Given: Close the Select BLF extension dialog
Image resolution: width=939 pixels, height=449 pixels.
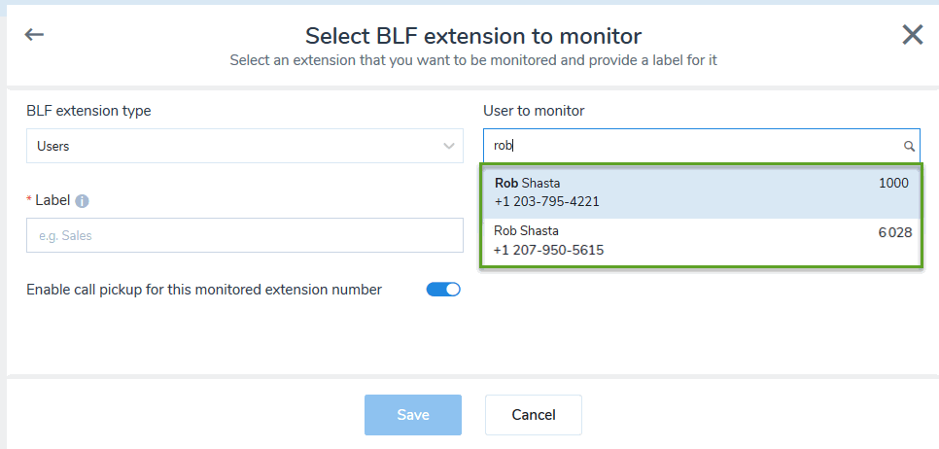Looking at the screenshot, I should [x=913, y=35].
